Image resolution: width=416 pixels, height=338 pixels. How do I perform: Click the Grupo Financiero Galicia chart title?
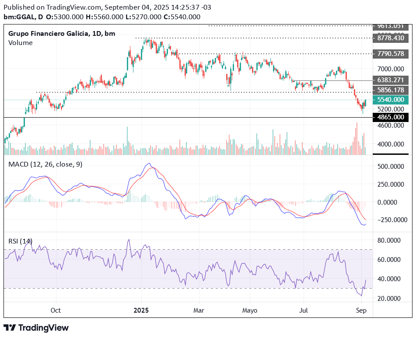[x=62, y=33]
